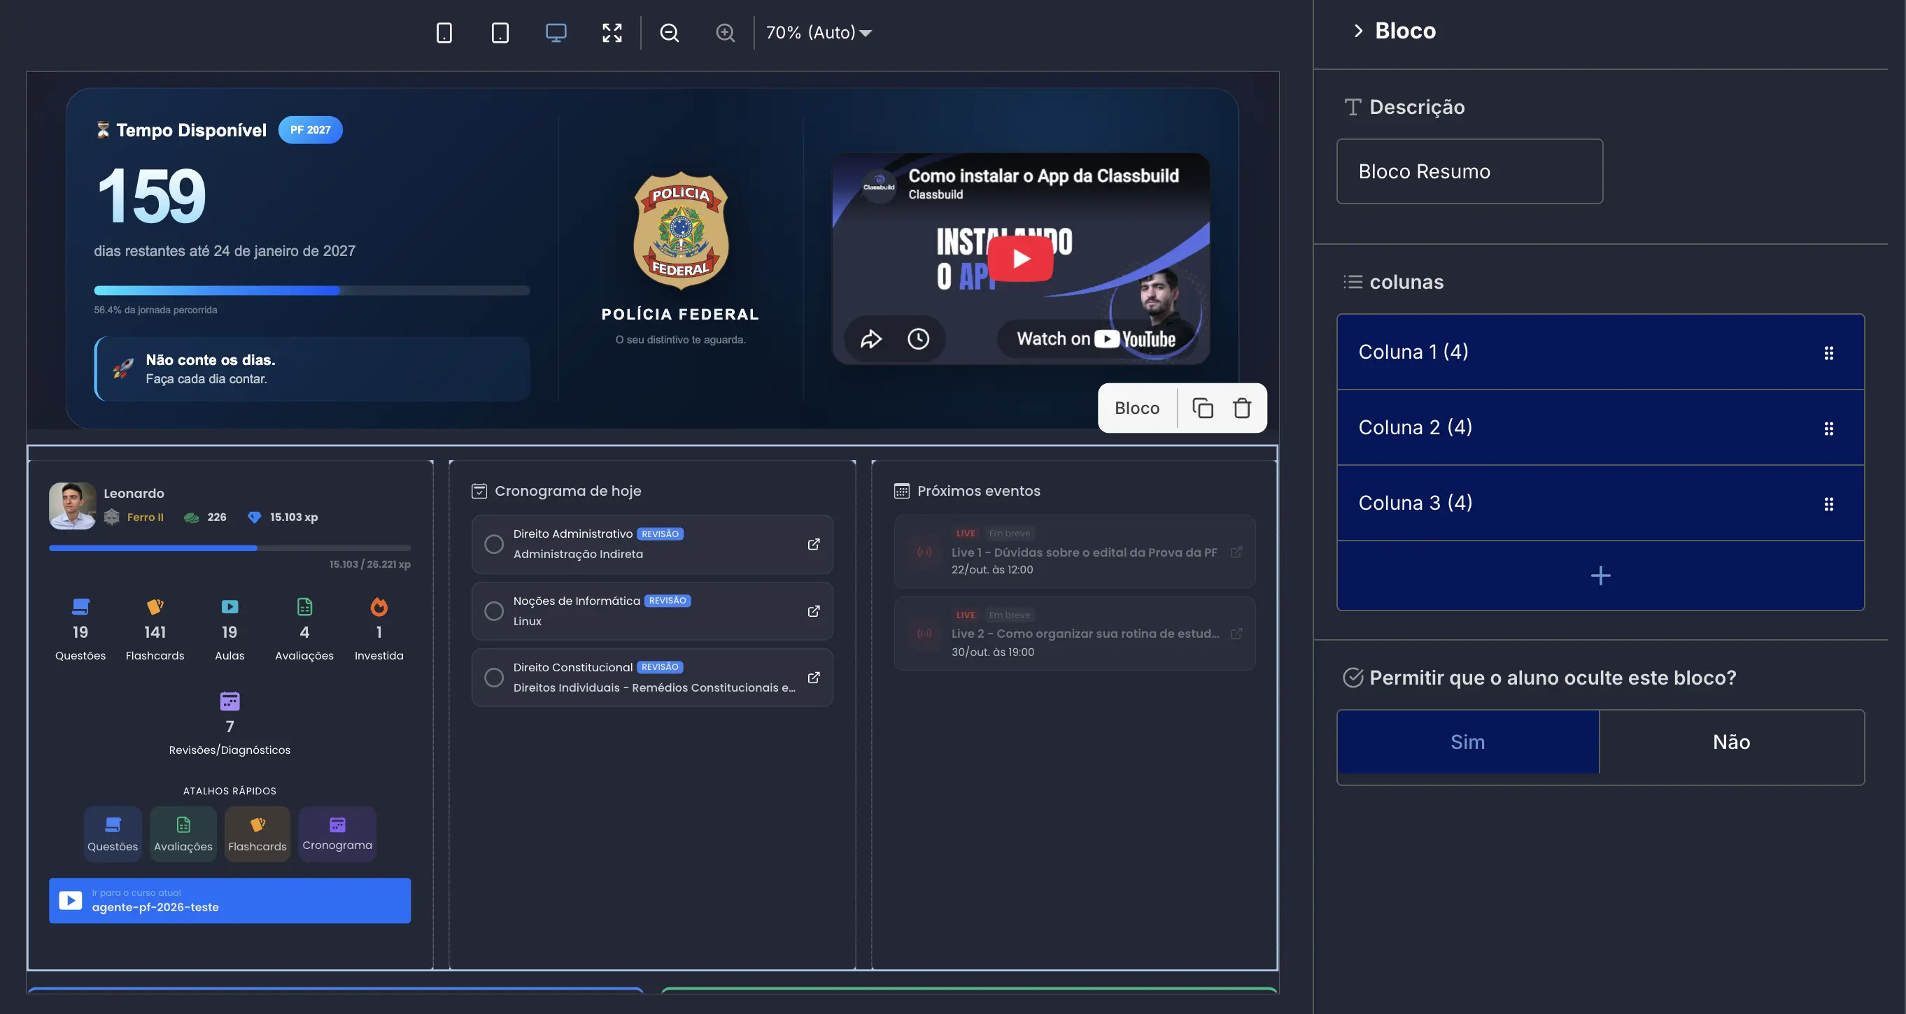Zoom out the preview canvas
Screen dimensions: 1906x1014
coord(670,33)
